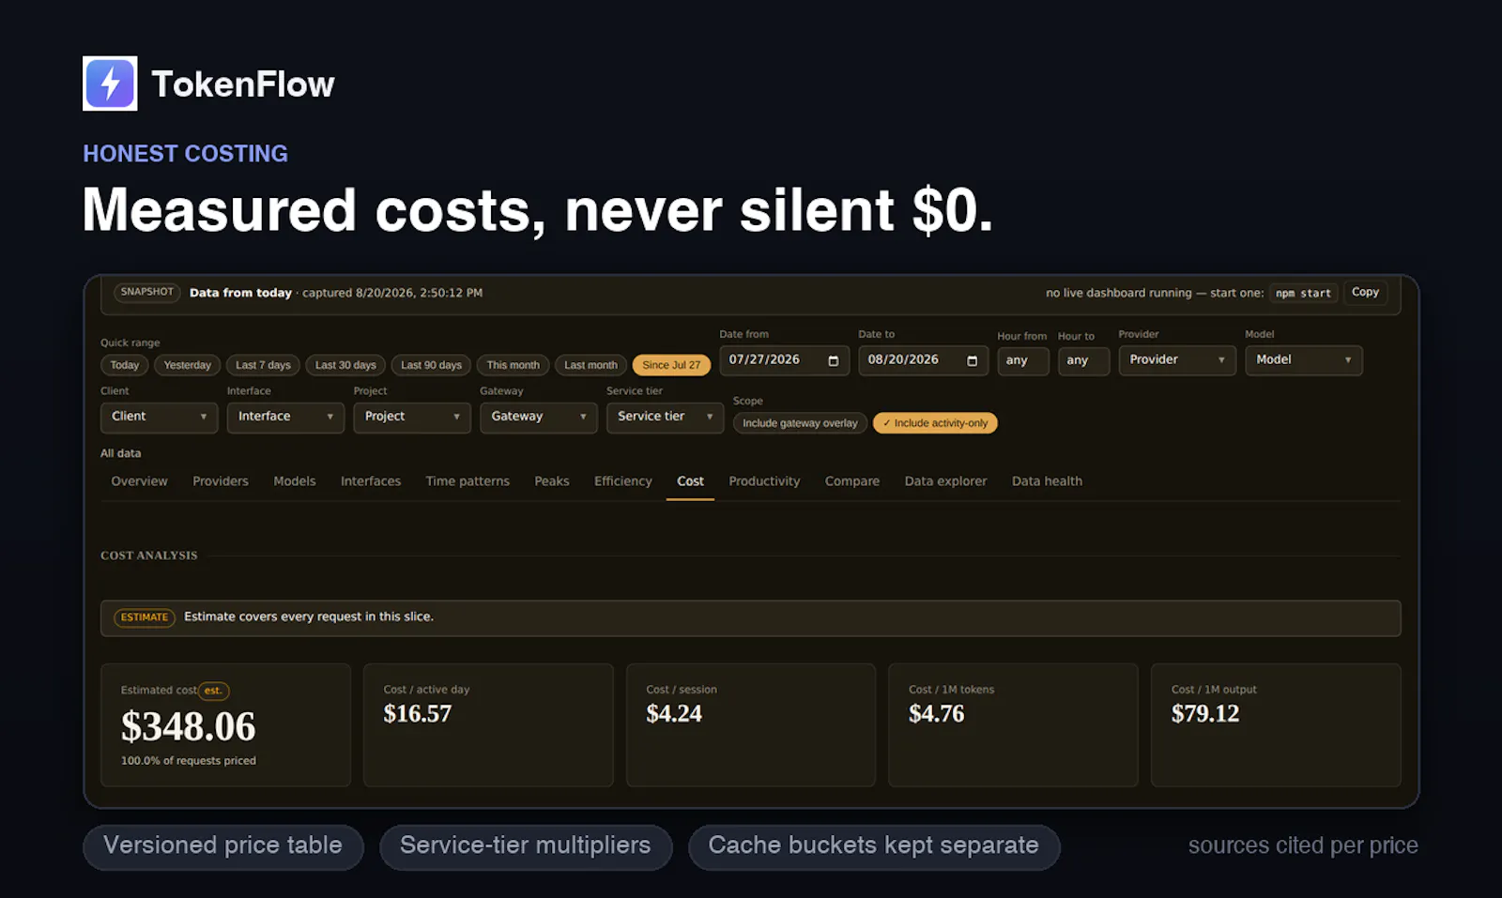Select the Today quick range
The image size is (1502, 898).
124,365
